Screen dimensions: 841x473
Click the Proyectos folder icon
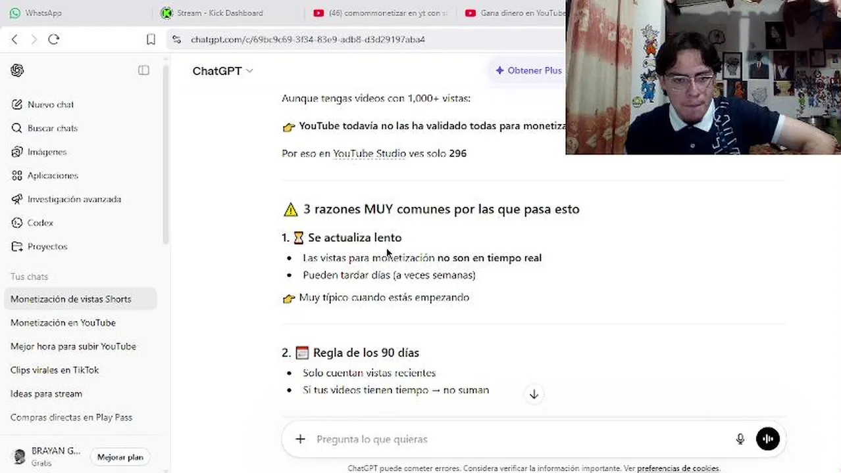coord(17,246)
